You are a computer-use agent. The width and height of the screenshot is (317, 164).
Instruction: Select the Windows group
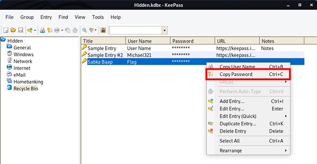click(x=24, y=54)
